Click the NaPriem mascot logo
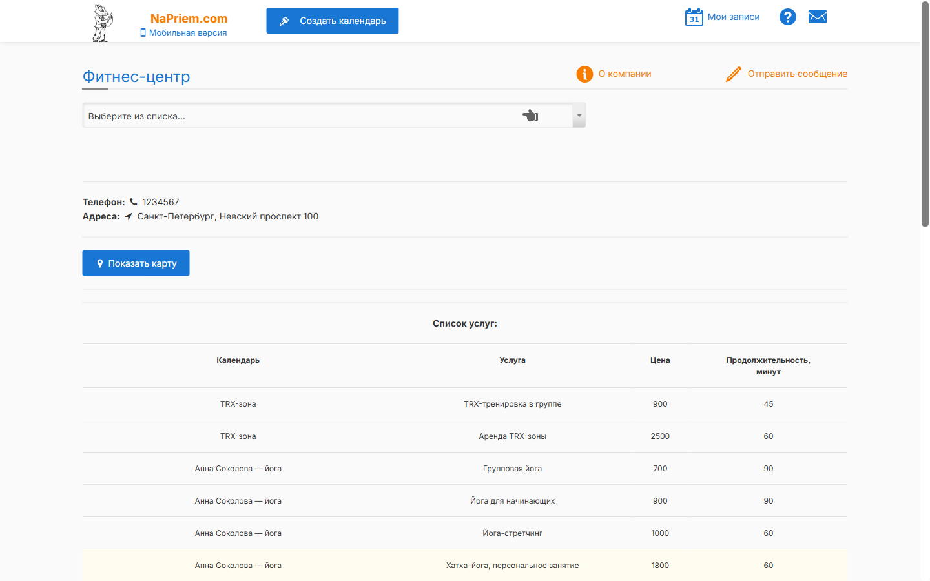The image size is (930, 581). [102, 23]
